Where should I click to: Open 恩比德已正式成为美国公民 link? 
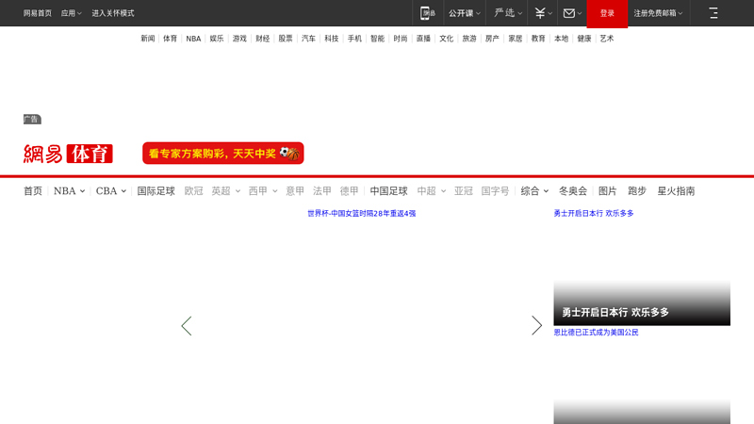pyautogui.click(x=596, y=333)
